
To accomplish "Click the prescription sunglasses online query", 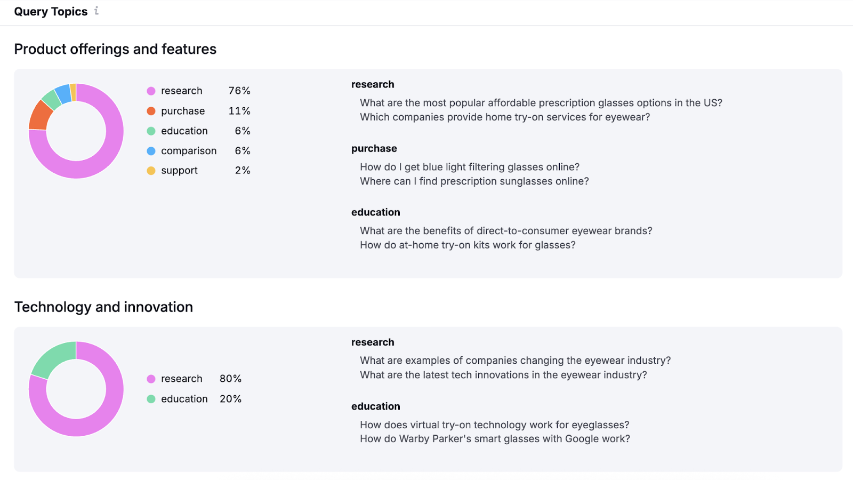I will [x=474, y=181].
